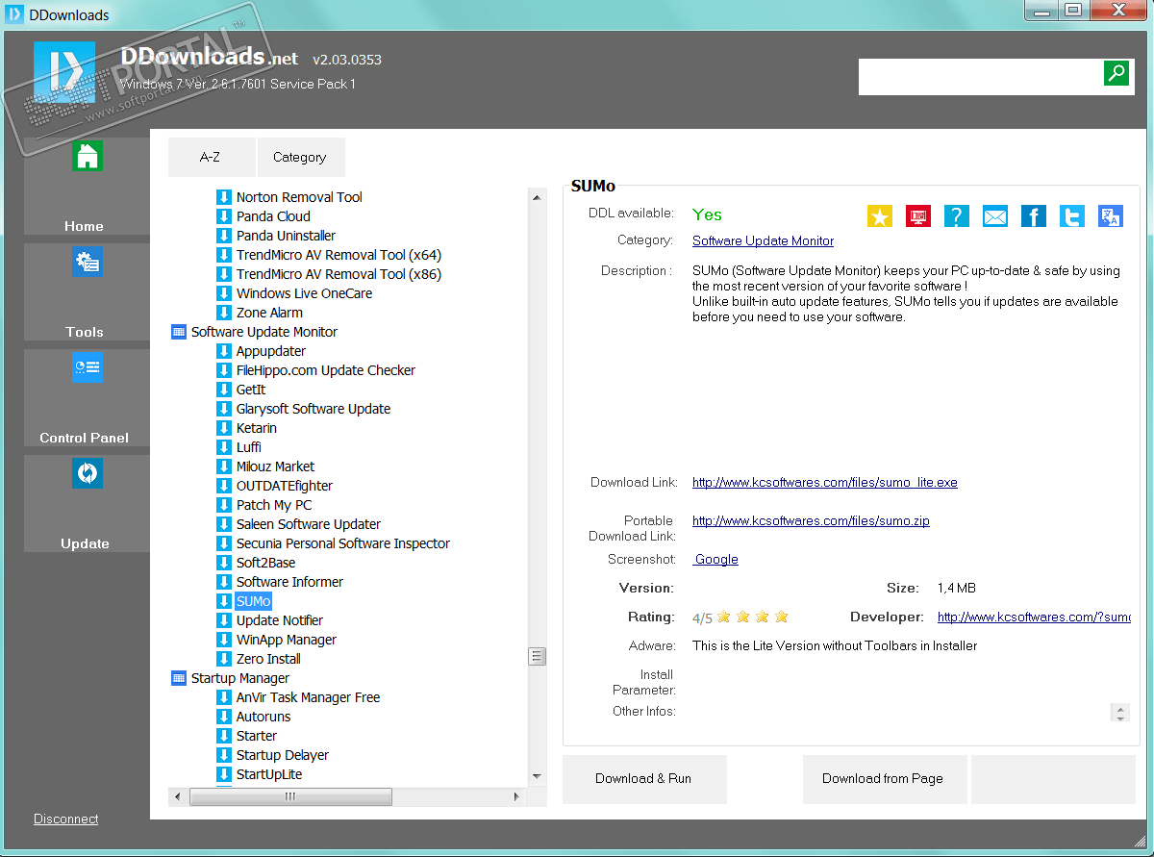Select Update Notifier in tree

point(280,620)
